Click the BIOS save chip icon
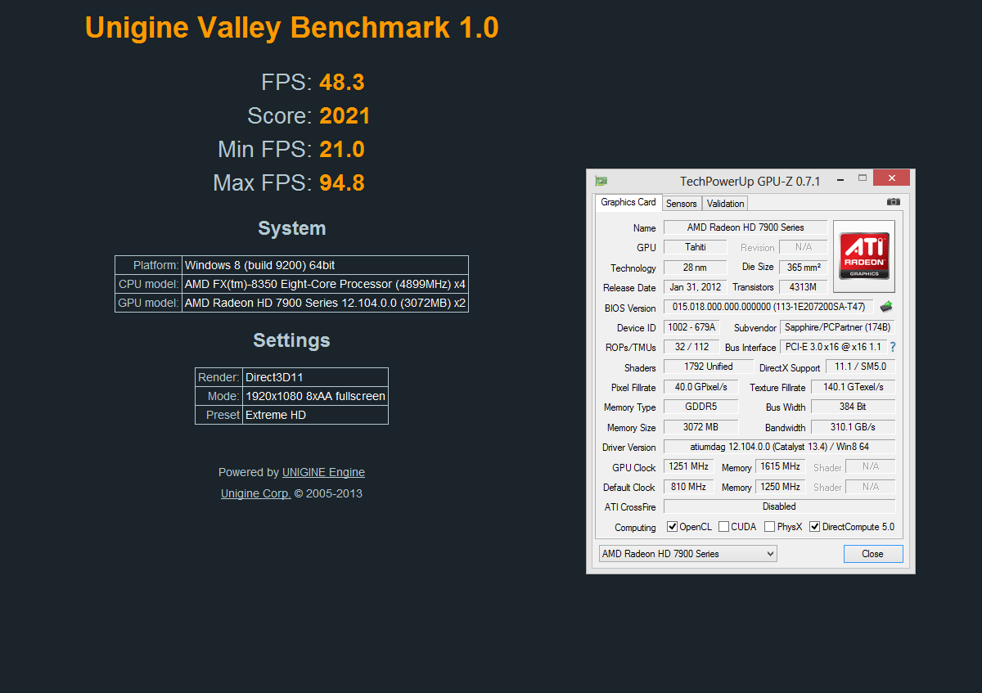Image resolution: width=982 pixels, height=693 pixels. point(885,307)
